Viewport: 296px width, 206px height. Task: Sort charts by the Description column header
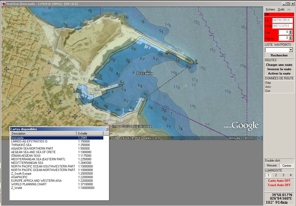point(43,133)
